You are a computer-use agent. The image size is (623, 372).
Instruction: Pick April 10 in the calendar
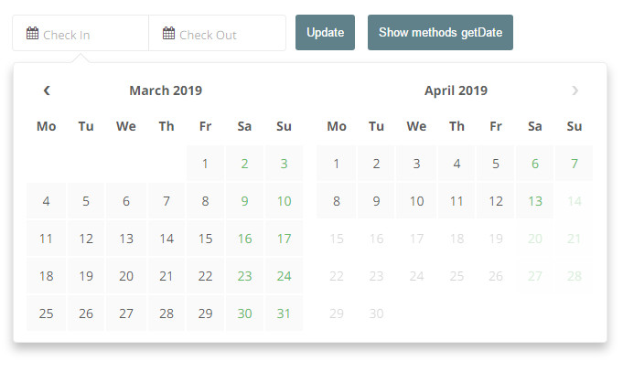416,202
